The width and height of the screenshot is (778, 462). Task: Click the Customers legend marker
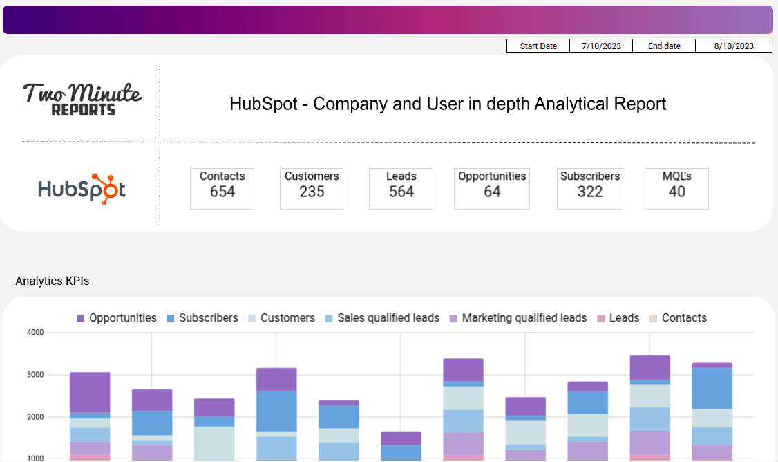click(252, 318)
